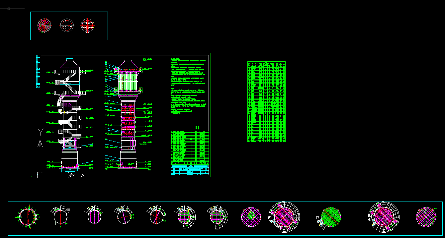Click the UCS Y-axis arrow icon
This screenshot has height=238, width=445.
pos(40,144)
